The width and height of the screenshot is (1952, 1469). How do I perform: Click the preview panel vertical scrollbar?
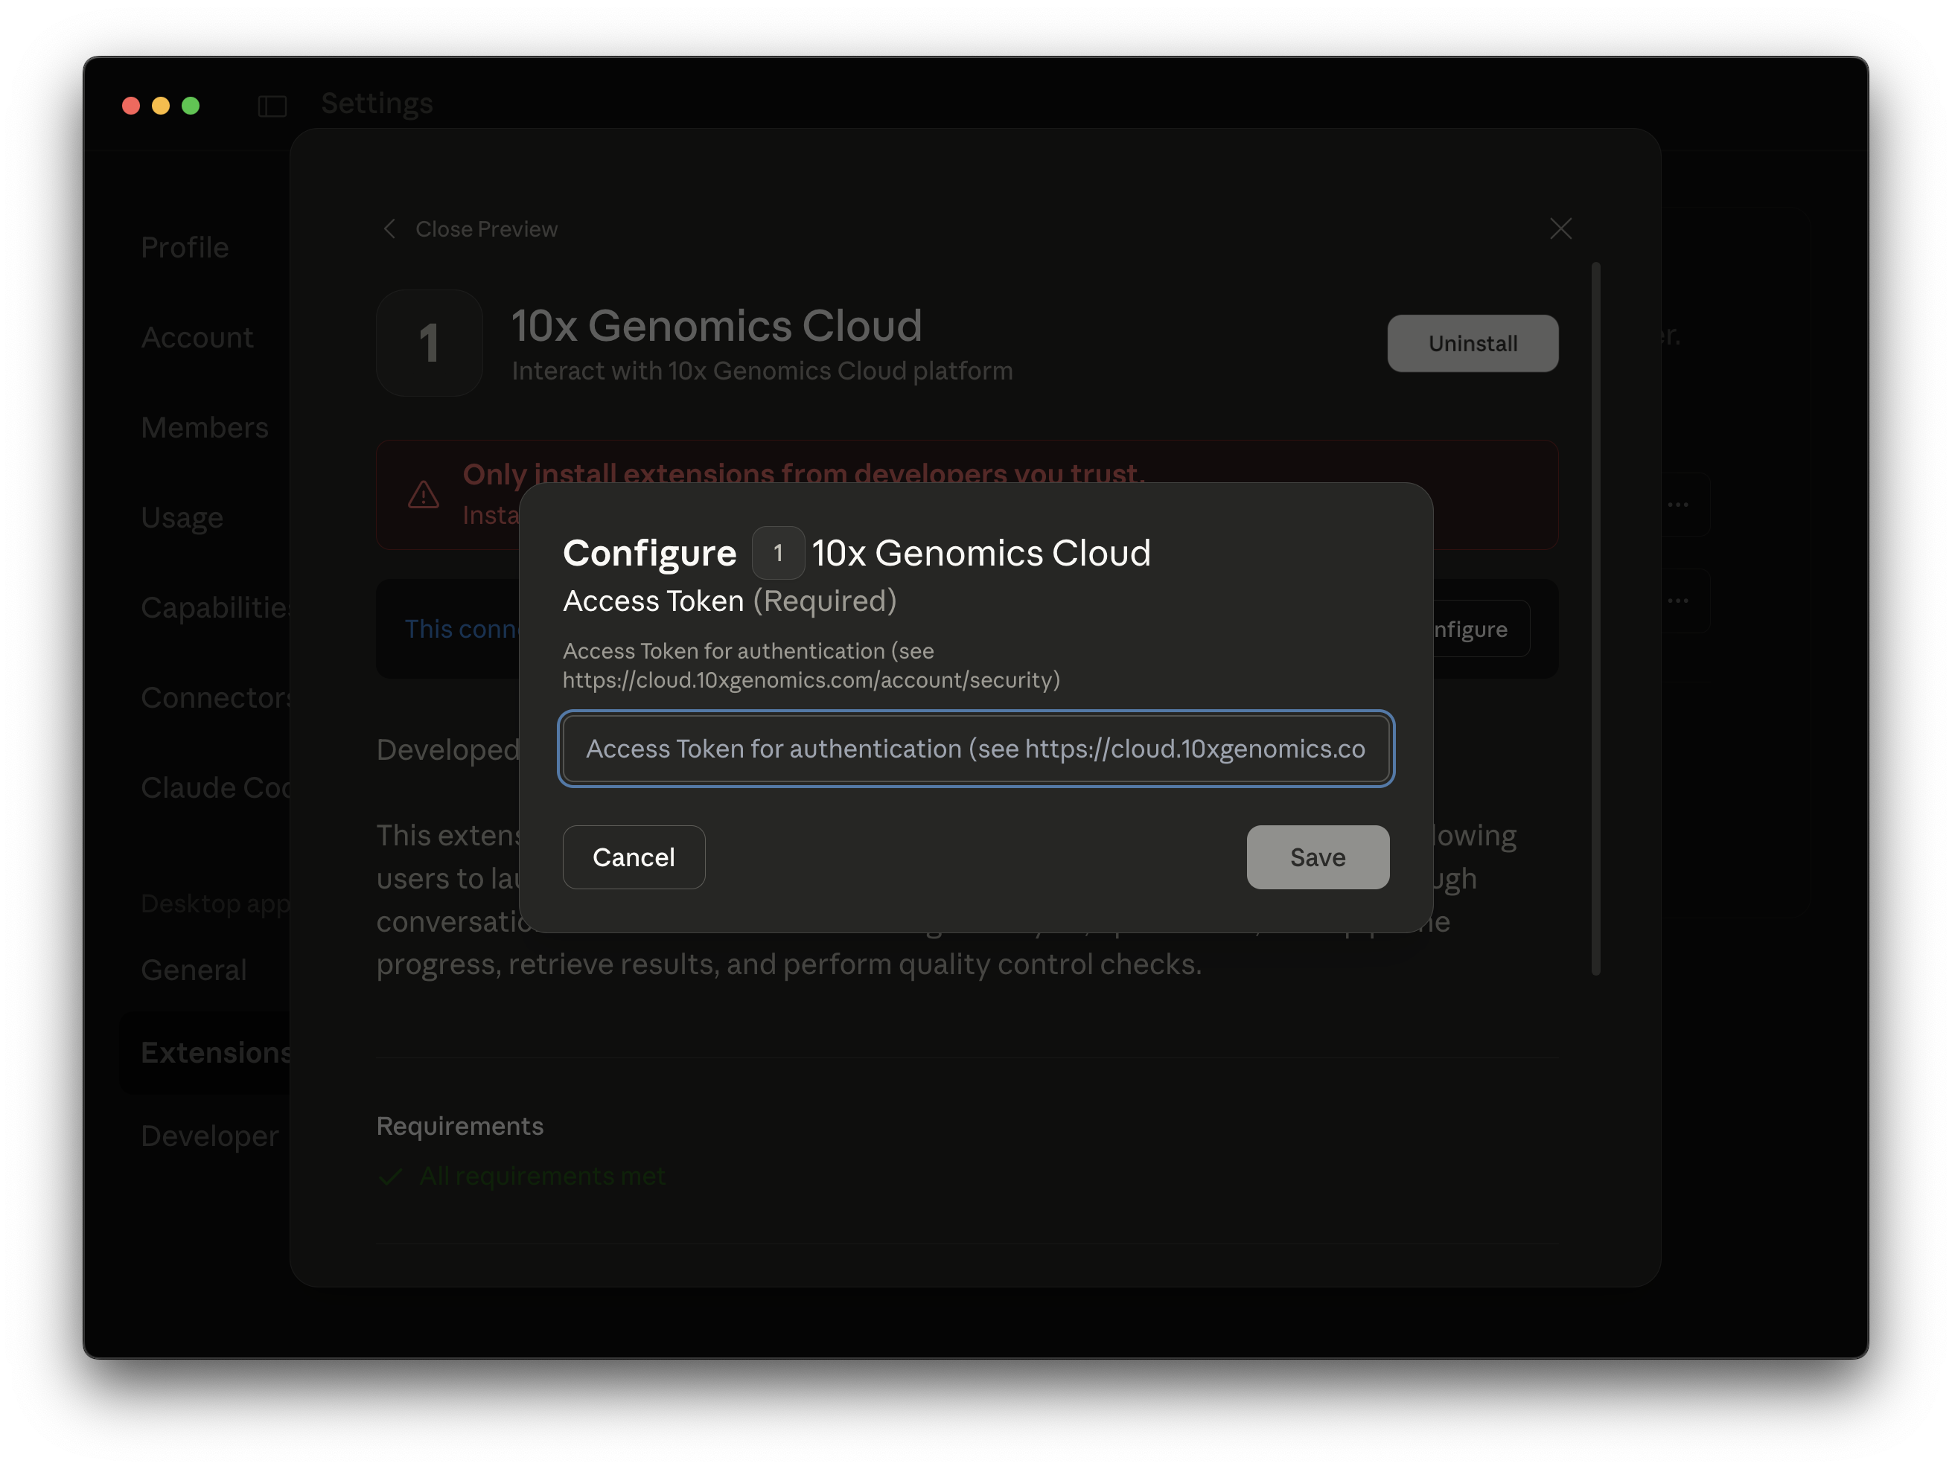point(1595,618)
